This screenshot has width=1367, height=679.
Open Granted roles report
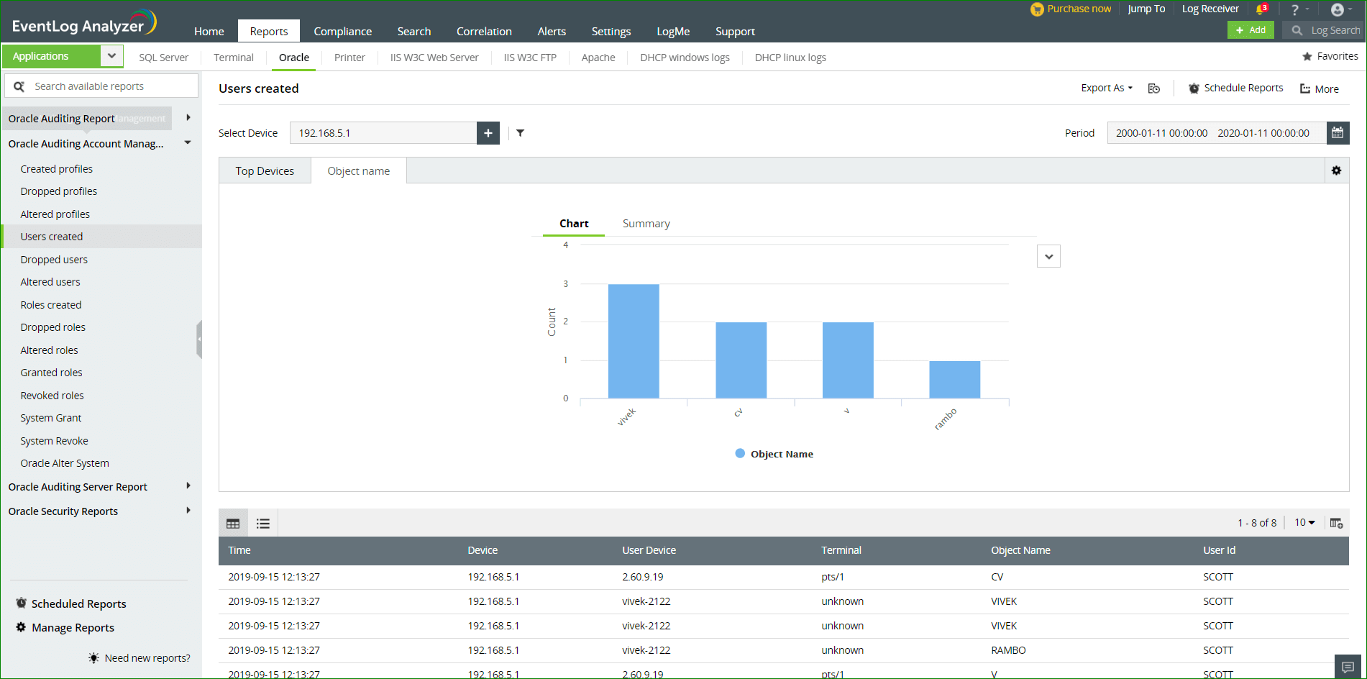tap(52, 373)
